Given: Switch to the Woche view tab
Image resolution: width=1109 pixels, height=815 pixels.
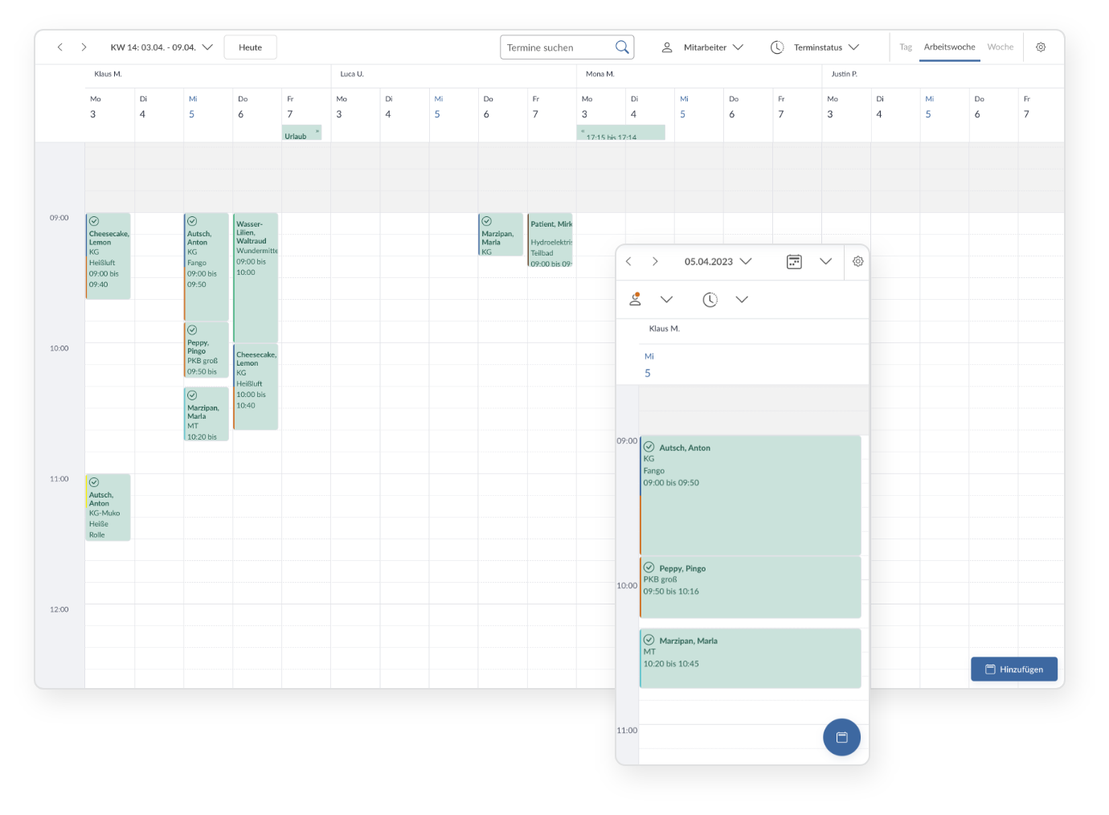Looking at the screenshot, I should click(1000, 47).
